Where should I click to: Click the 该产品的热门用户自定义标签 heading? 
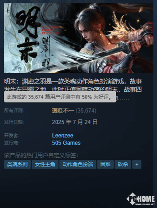(x=41, y=155)
